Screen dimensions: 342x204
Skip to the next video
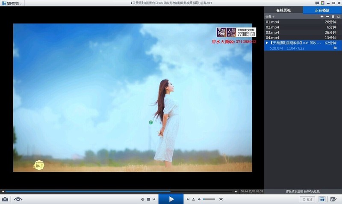point(188,199)
